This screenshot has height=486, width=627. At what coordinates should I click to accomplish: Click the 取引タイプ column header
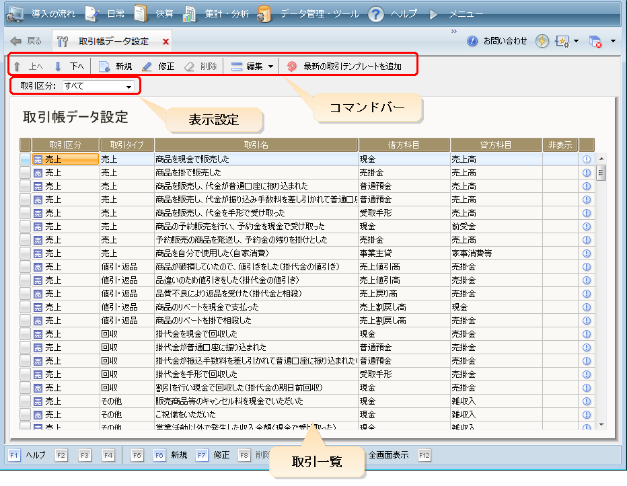126,145
